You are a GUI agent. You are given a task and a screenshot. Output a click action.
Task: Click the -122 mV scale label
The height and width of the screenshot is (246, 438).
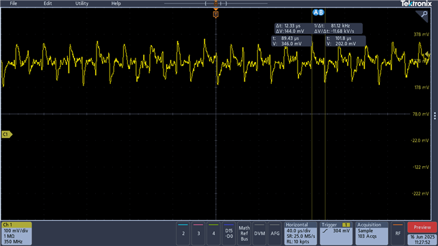pos(421,167)
